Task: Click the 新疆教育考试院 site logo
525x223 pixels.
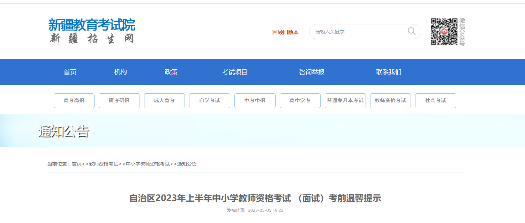Action: (92, 31)
